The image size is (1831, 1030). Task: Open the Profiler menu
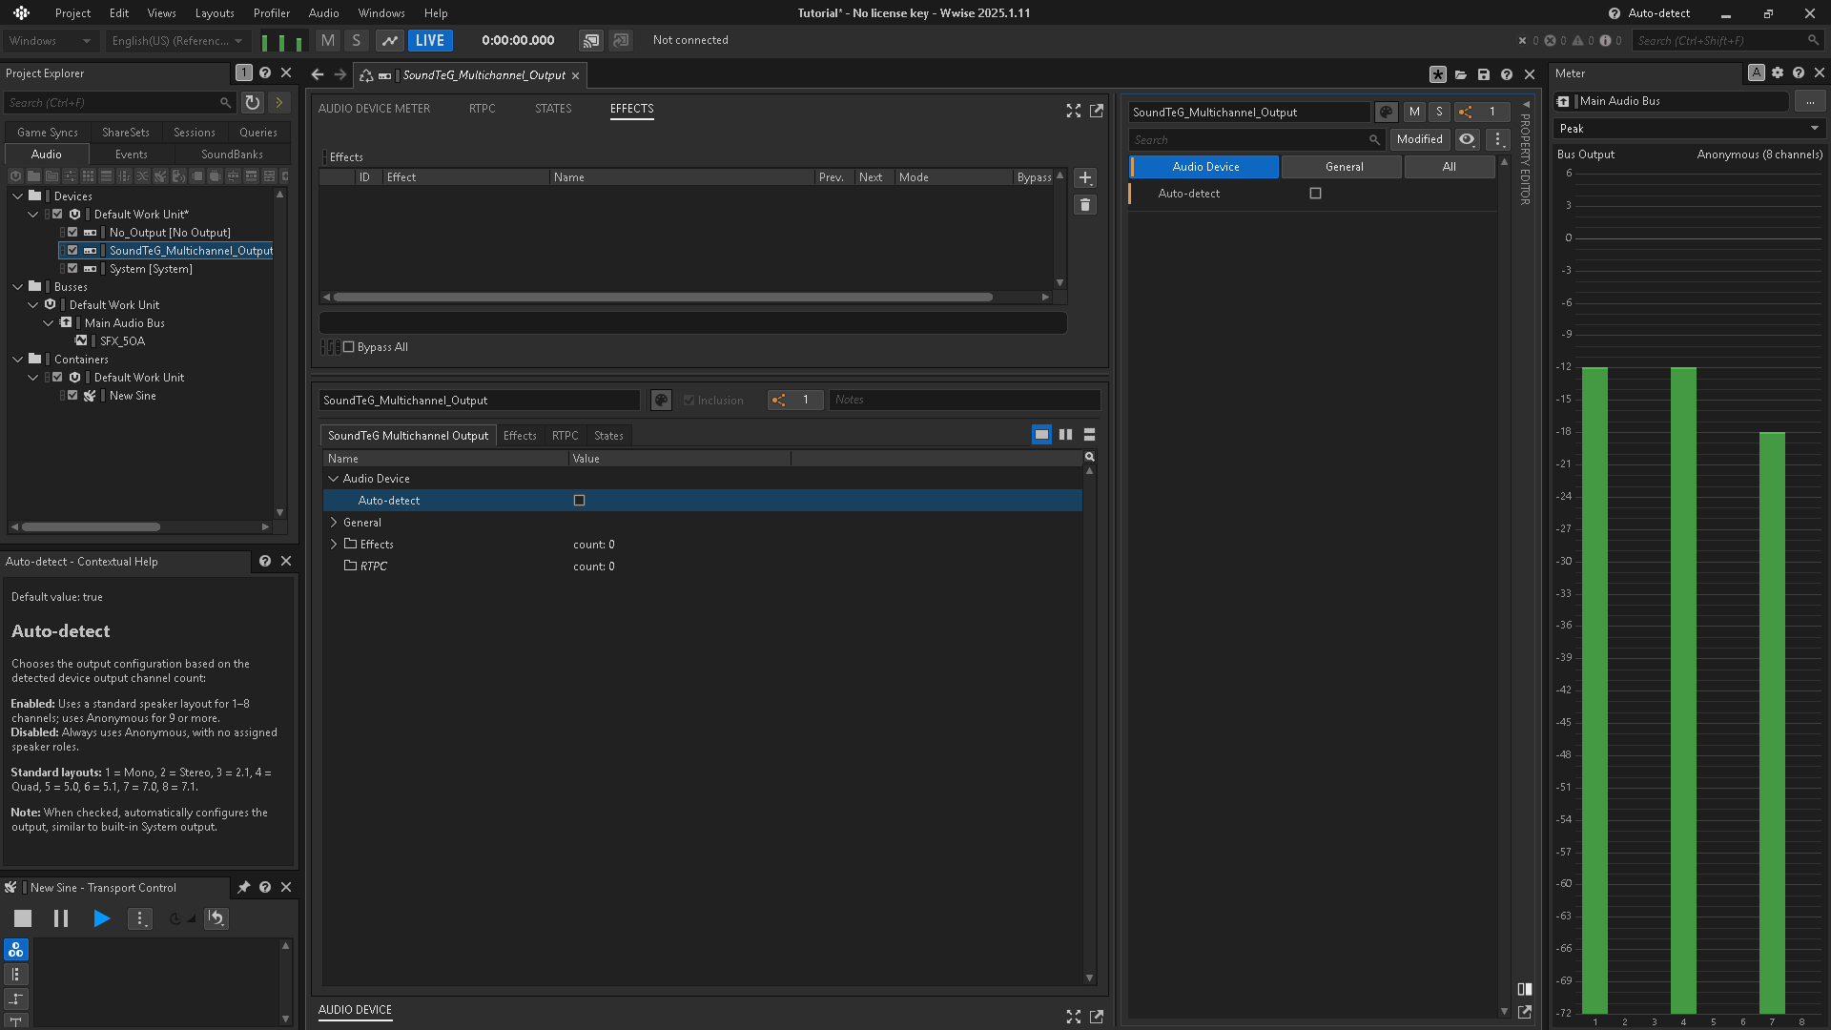tap(272, 13)
